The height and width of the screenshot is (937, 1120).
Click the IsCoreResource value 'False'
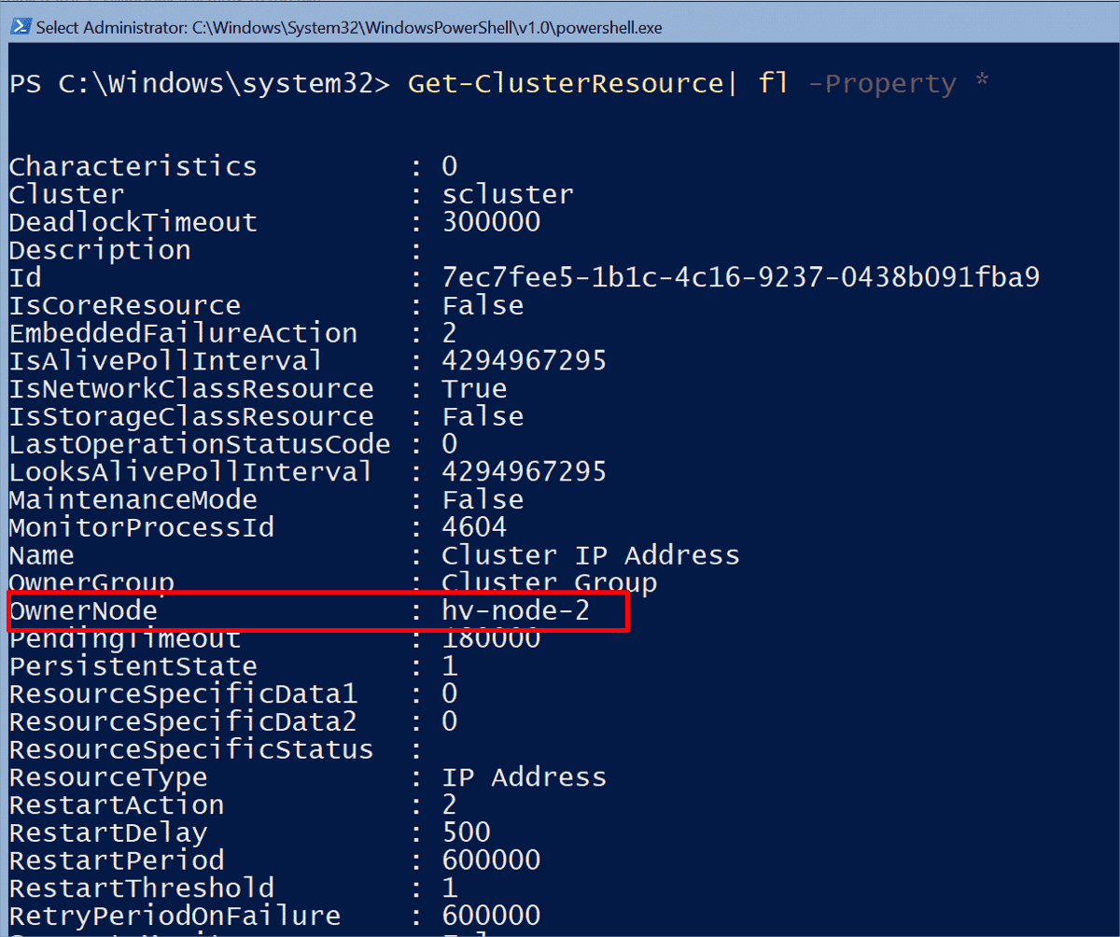click(483, 305)
